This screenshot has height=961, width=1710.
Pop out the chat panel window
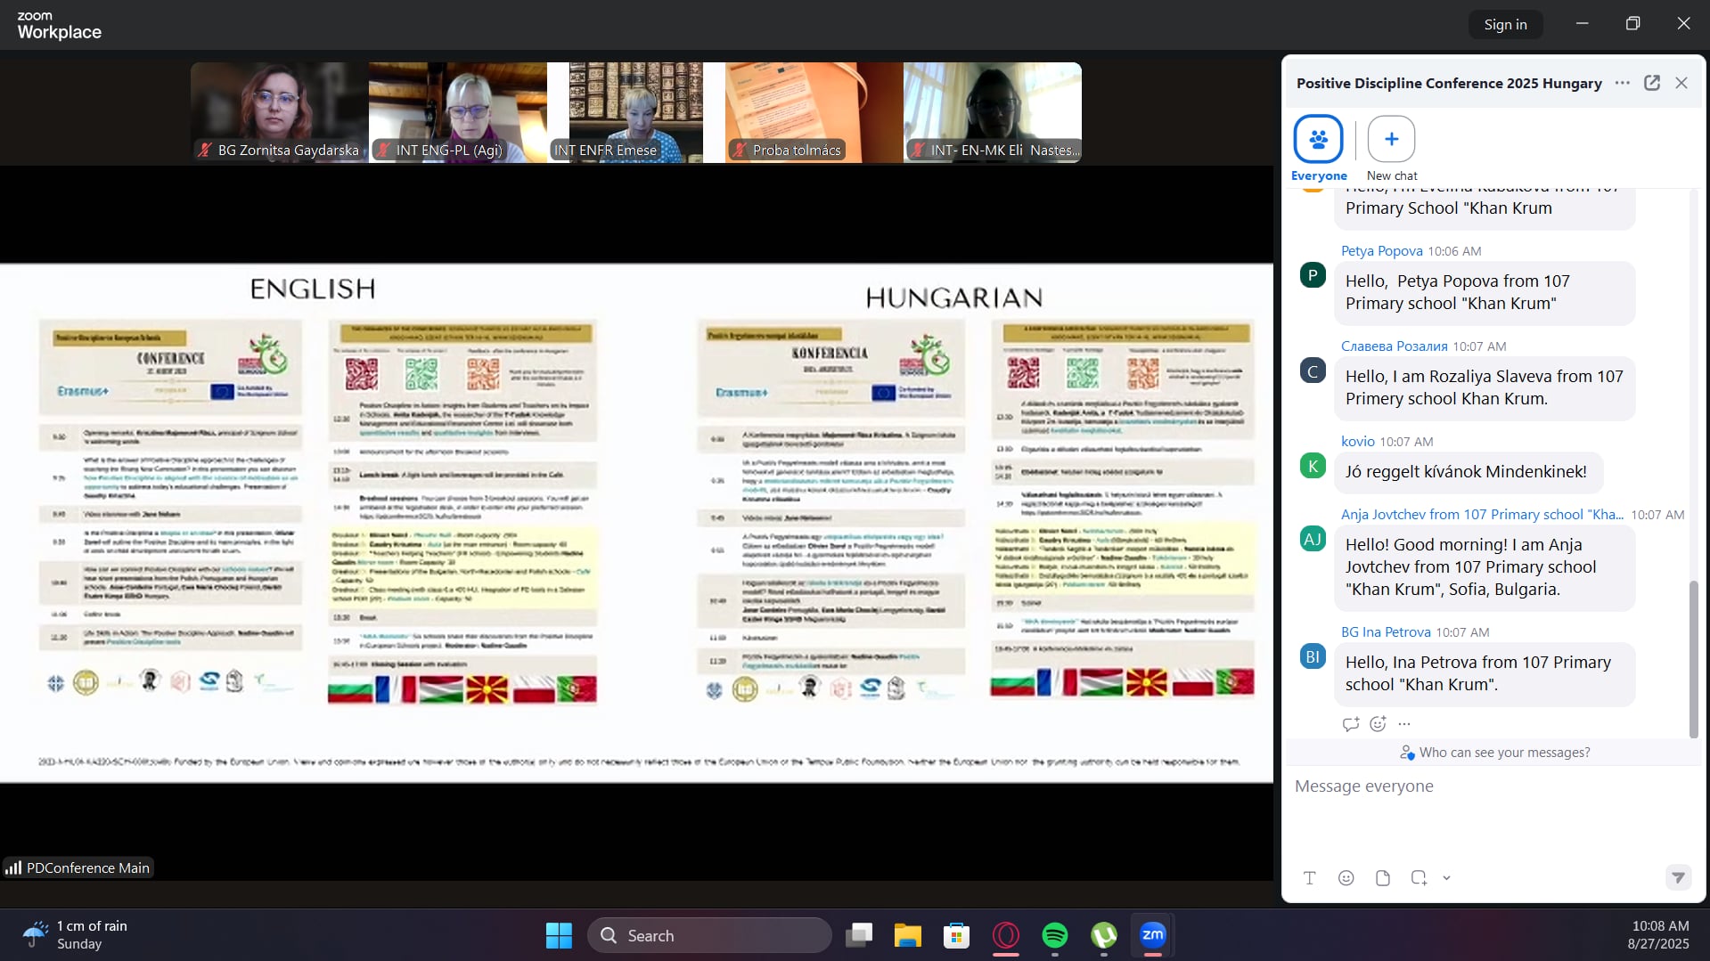(1651, 83)
